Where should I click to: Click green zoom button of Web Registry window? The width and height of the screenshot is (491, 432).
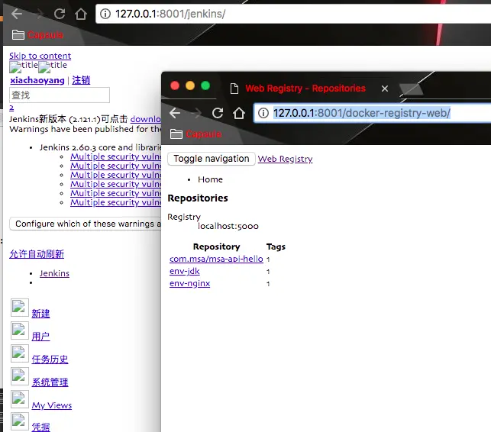tap(205, 85)
